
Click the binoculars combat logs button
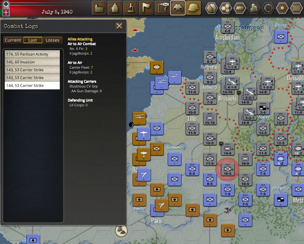coord(178,8)
